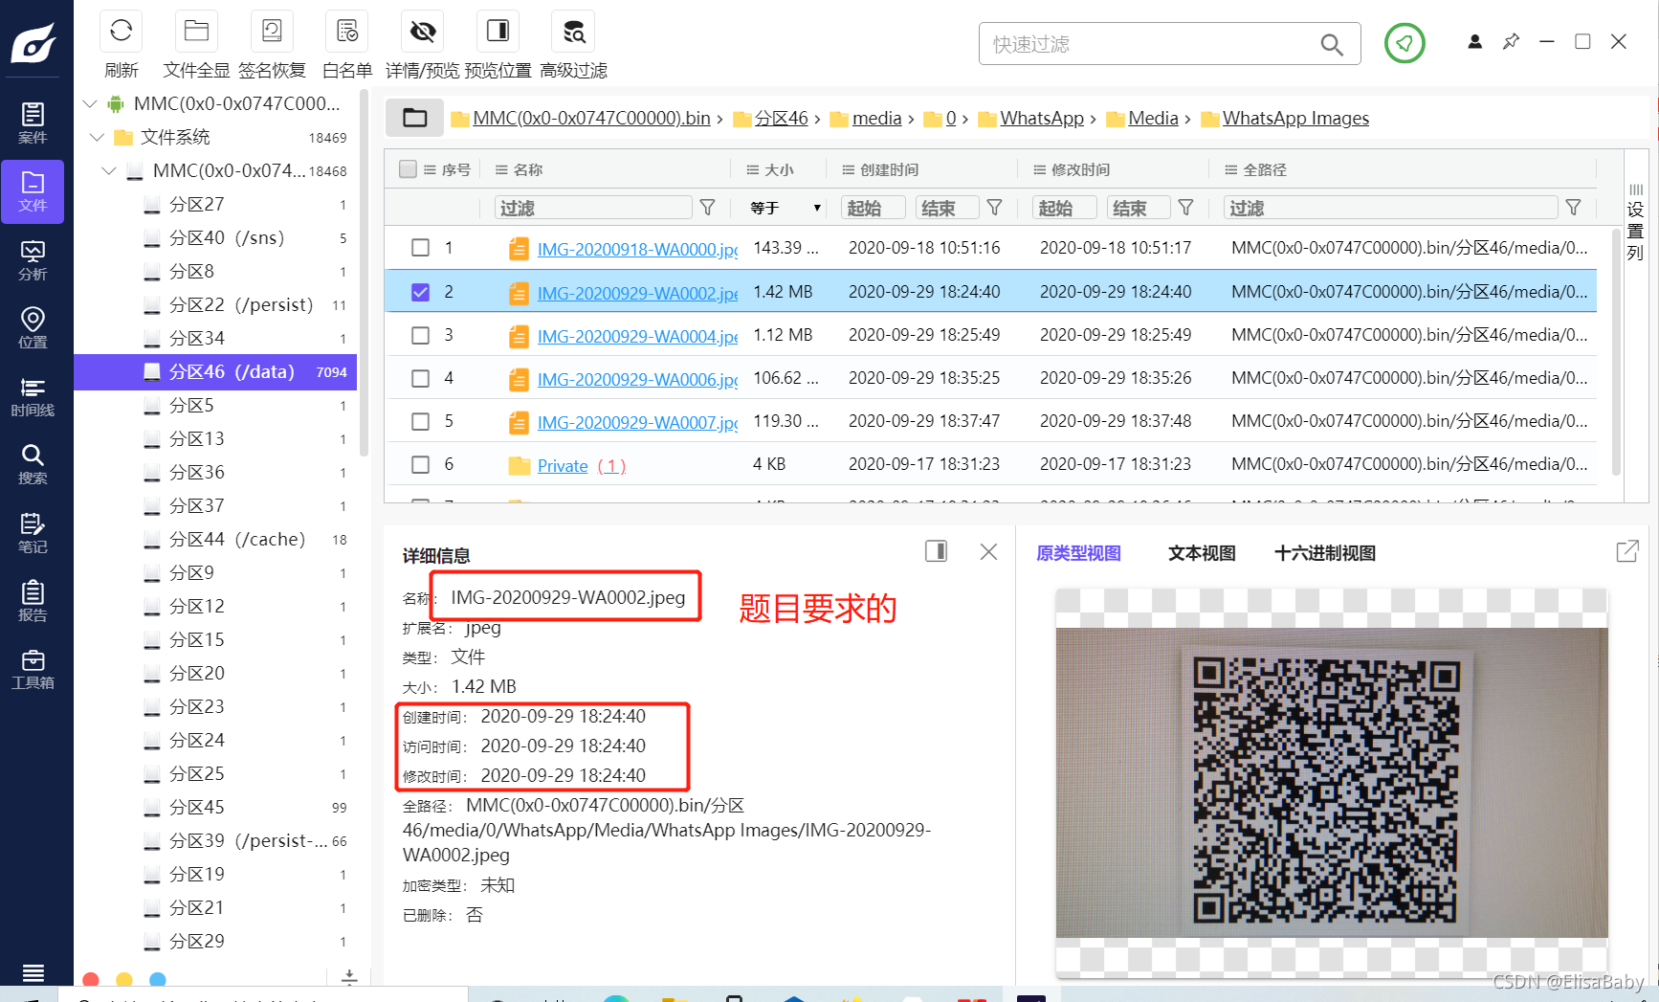Collapse the MMC(0x0-0x0747C000... root node
Viewport: 1659px width, 1002px height.
tap(90, 103)
